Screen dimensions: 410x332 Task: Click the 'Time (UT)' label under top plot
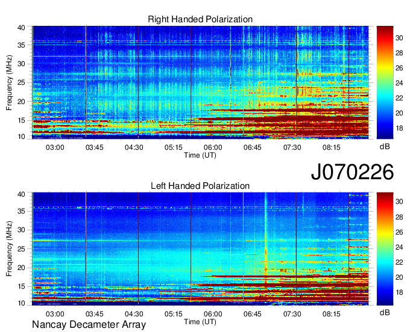point(200,155)
